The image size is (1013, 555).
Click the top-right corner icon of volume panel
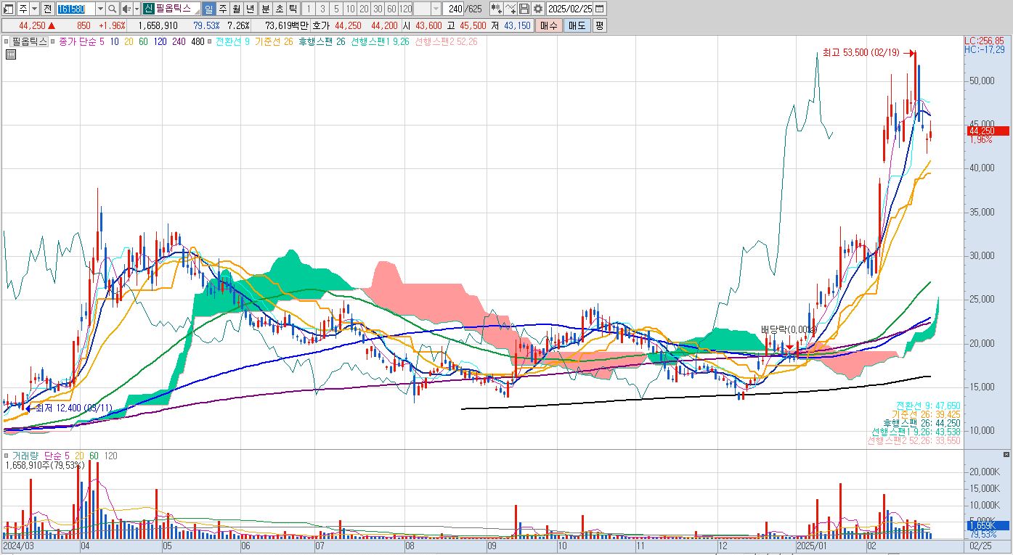pos(1006,455)
